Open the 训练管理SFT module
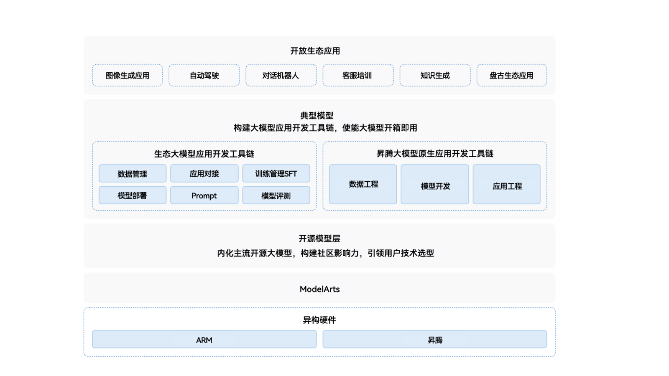 tap(276, 173)
